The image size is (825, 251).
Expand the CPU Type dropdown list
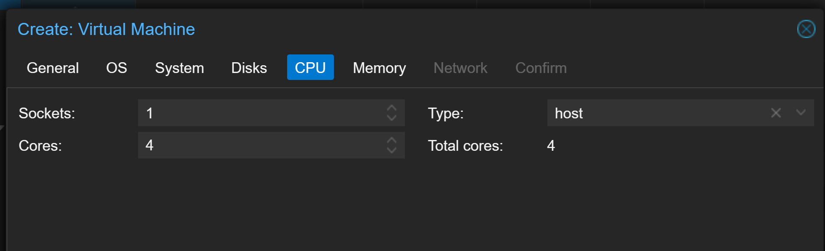(x=801, y=113)
